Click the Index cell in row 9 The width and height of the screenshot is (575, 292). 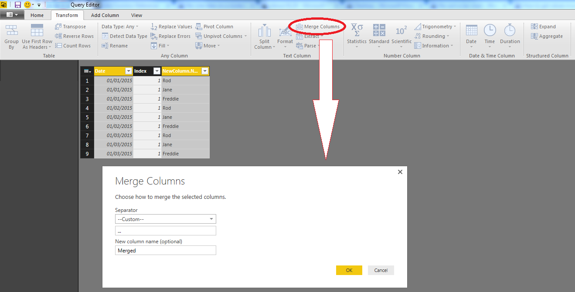(147, 154)
